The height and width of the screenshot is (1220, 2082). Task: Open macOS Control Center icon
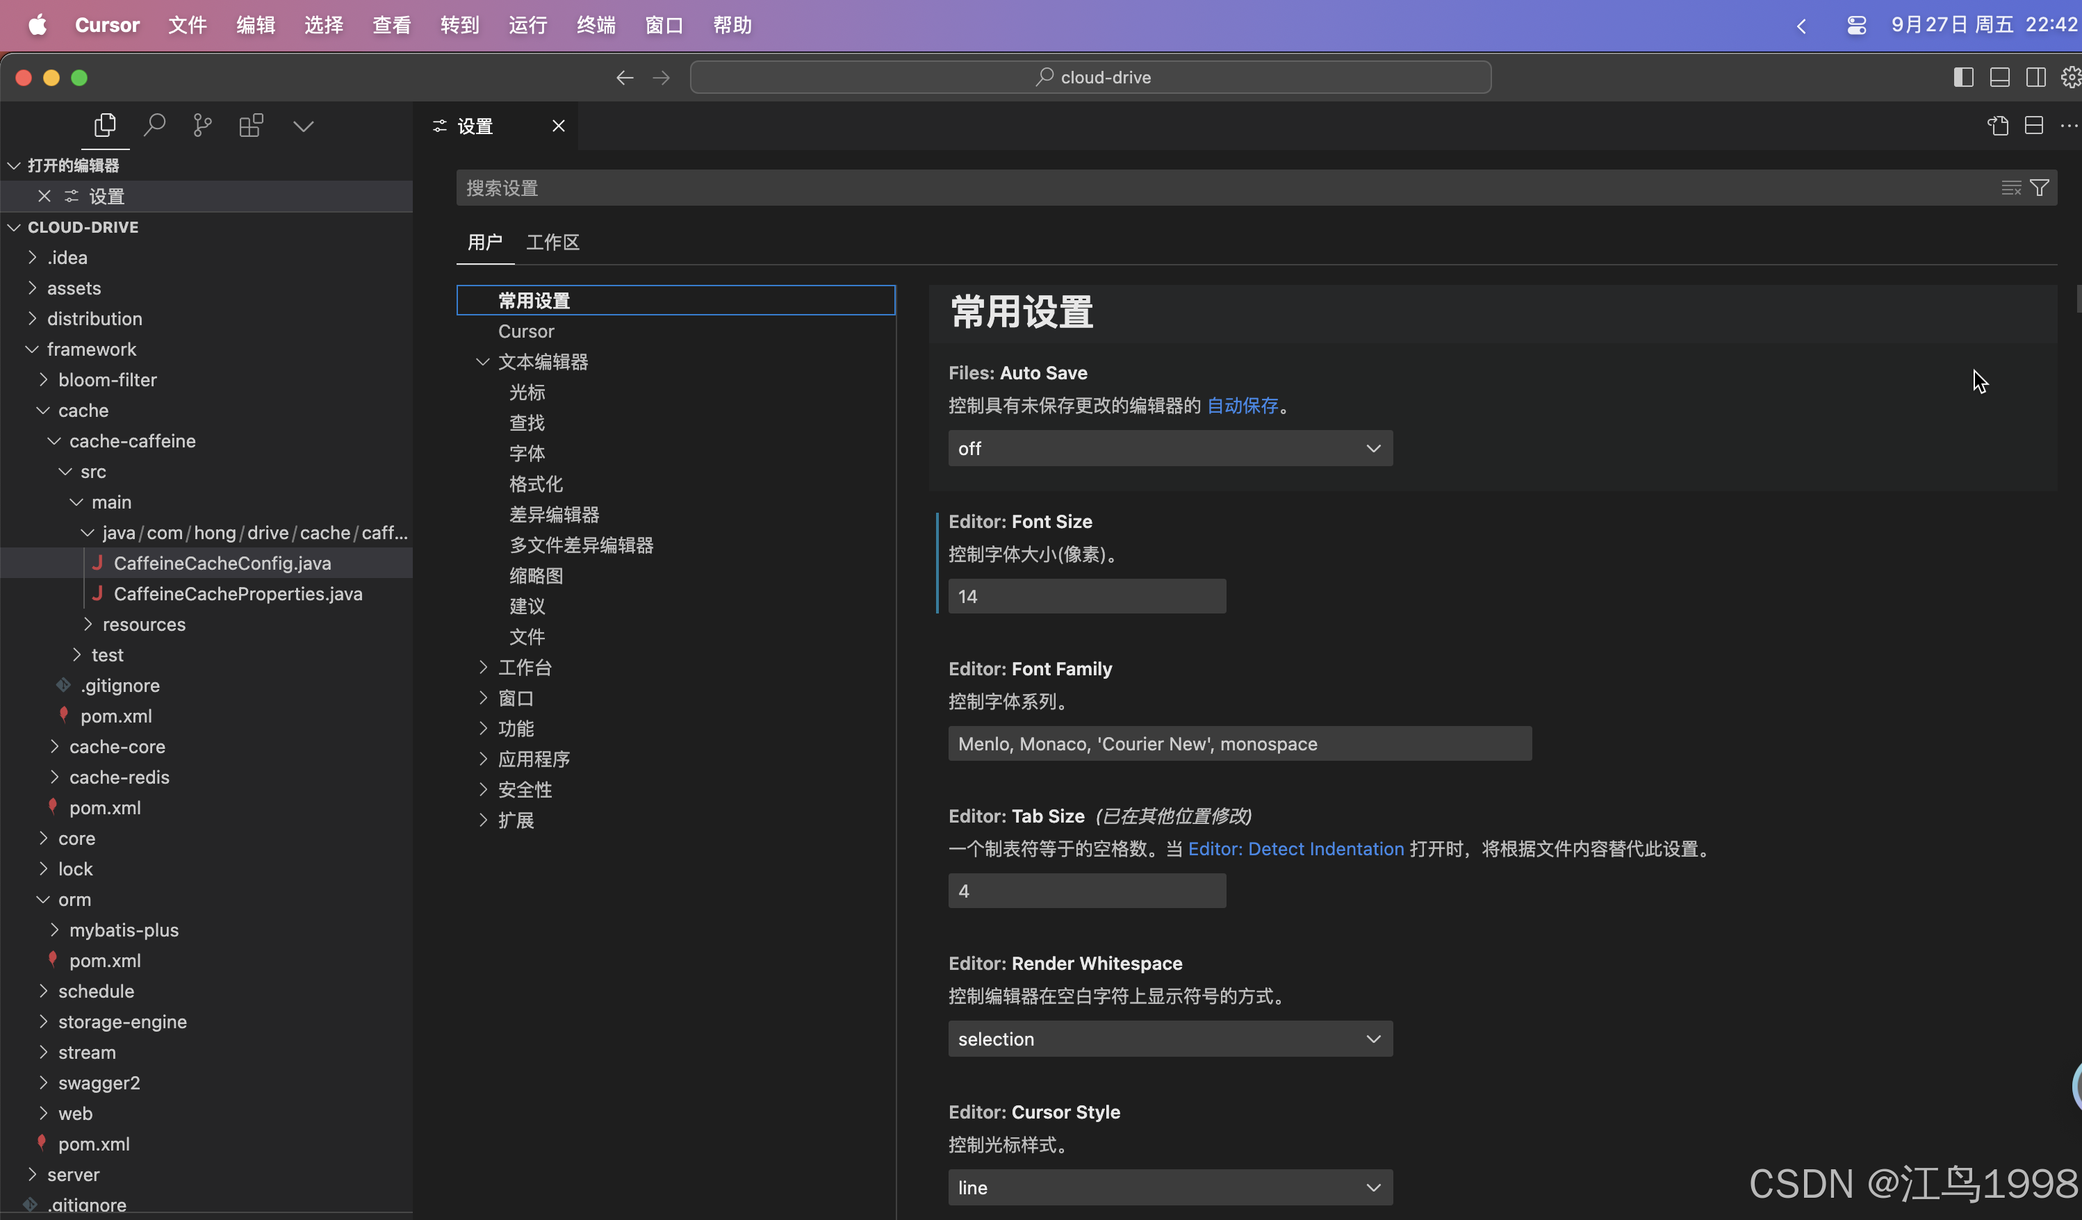[x=1856, y=26]
